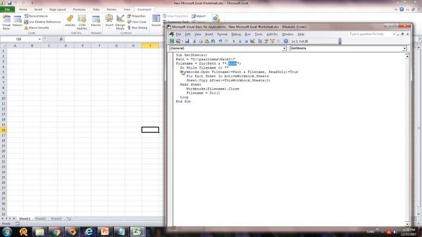Screen dimensions: 422x237
Task: Open Object Browser icon in VBA toolbar
Action: click(x=272, y=41)
